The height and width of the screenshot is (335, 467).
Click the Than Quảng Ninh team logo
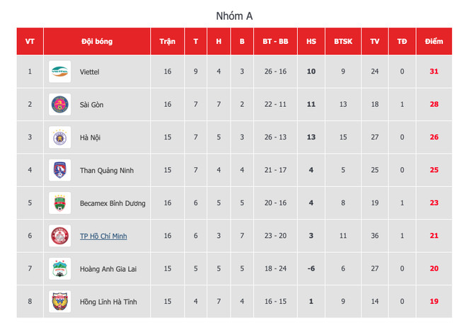click(59, 170)
